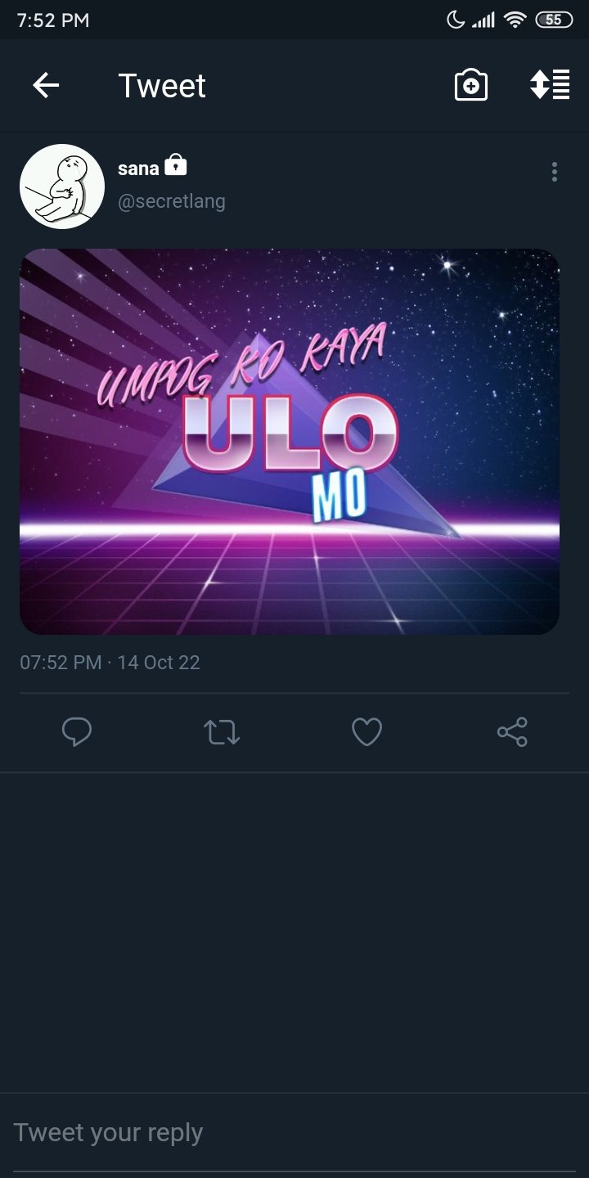
Task: Open the camera screenshot icon
Action: click(x=471, y=85)
